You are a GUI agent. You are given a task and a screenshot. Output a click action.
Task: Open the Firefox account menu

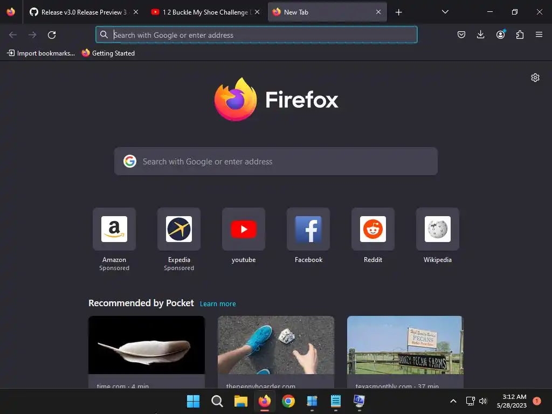click(500, 34)
